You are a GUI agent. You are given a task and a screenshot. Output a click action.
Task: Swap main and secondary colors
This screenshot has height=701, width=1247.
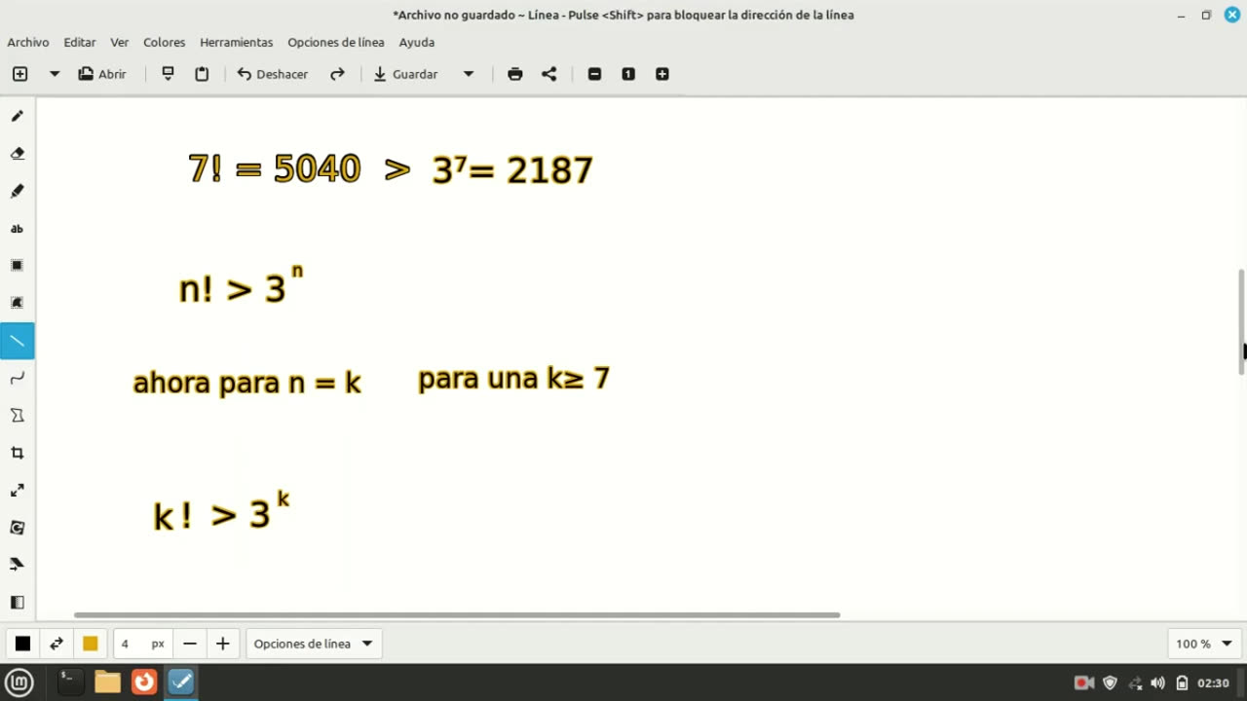point(57,644)
